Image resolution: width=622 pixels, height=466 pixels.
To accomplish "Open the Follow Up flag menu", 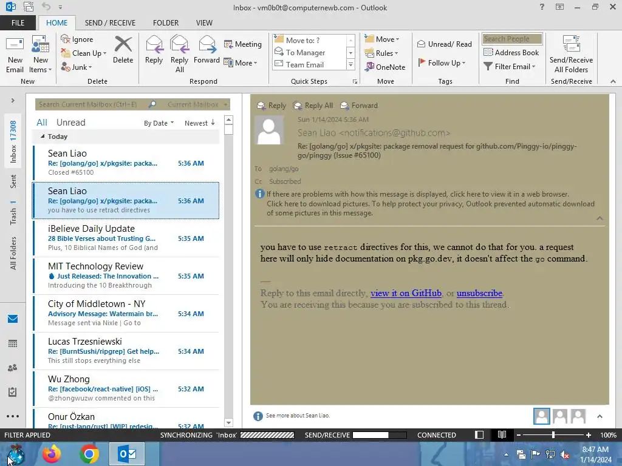I will point(442,62).
